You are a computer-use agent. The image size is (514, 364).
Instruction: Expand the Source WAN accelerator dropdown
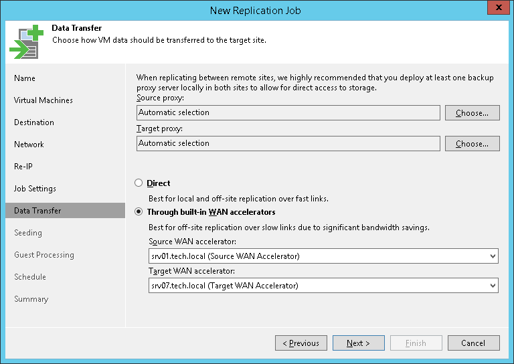pos(493,256)
